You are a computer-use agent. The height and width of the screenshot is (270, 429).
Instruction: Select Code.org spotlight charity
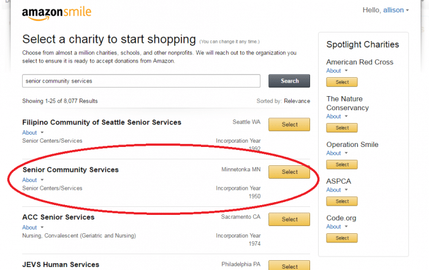342,238
